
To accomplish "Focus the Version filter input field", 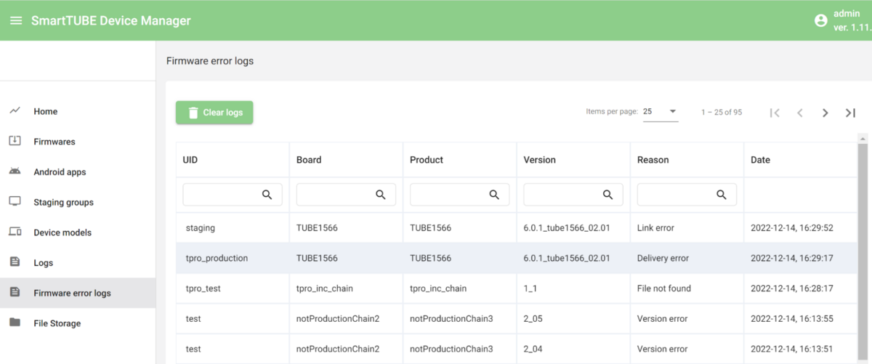I will [573, 195].
